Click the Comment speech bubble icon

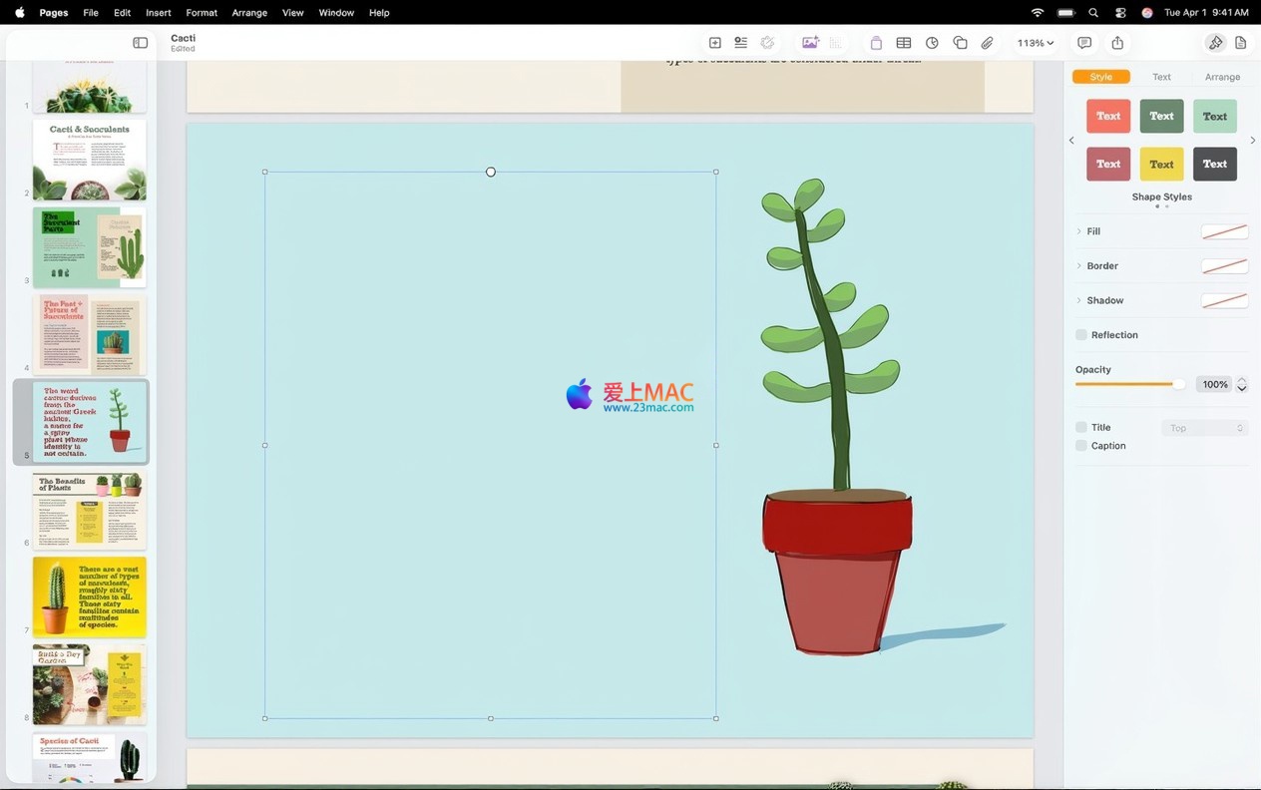coord(1084,43)
